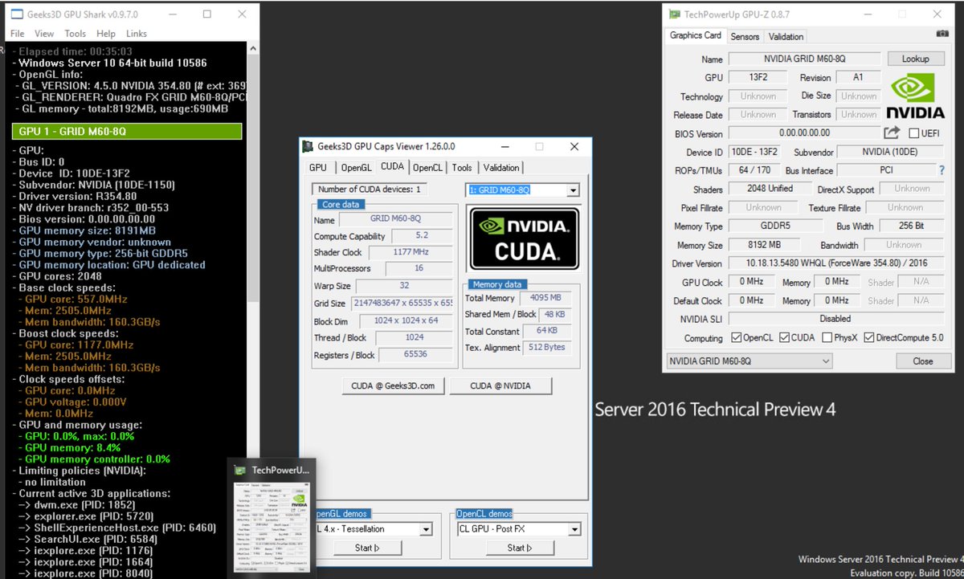Click the CUDA @ Geeks3D.com button
964x579 pixels.
point(393,386)
